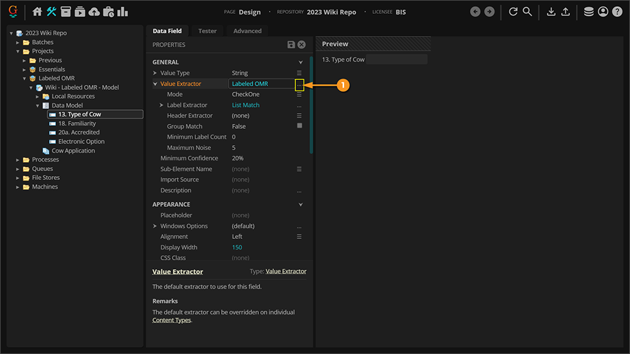The image size is (630, 354).
Task: Click the Content Types link
Action: 171,320
